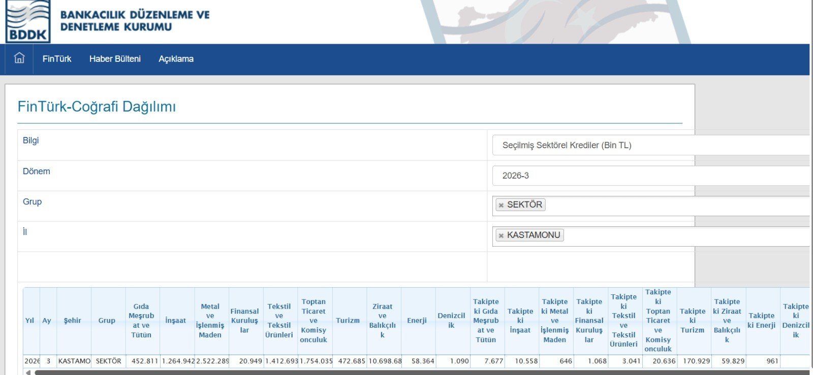Open the Haber Bülteni menu item
This screenshot has height=375, width=813.
pos(115,59)
